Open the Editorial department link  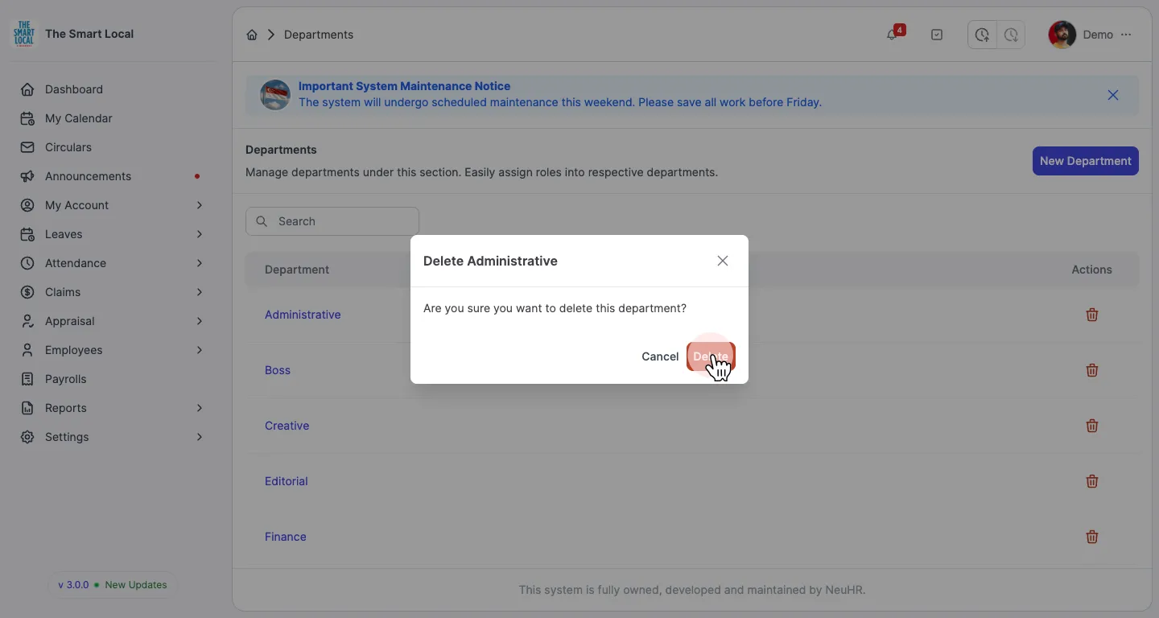(287, 481)
